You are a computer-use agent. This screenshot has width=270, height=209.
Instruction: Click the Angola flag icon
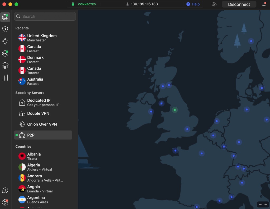click(x=22, y=189)
